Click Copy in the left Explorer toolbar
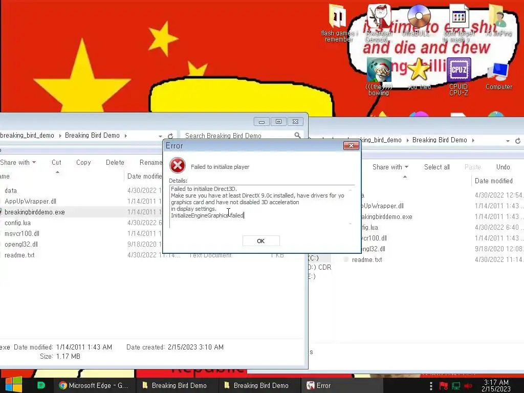The image size is (524, 393). coord(83,162)
